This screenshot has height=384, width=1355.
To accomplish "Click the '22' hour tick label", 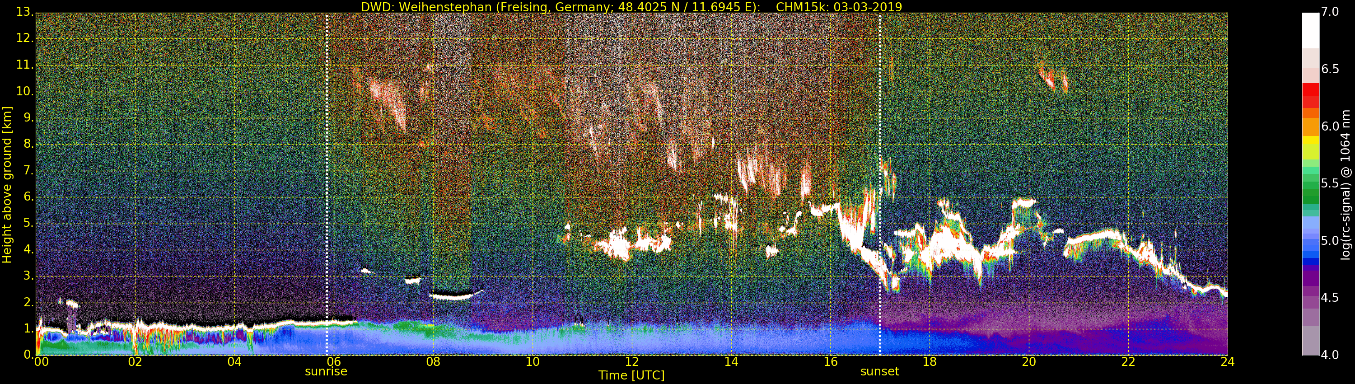I will click(x=1129, y=361).
